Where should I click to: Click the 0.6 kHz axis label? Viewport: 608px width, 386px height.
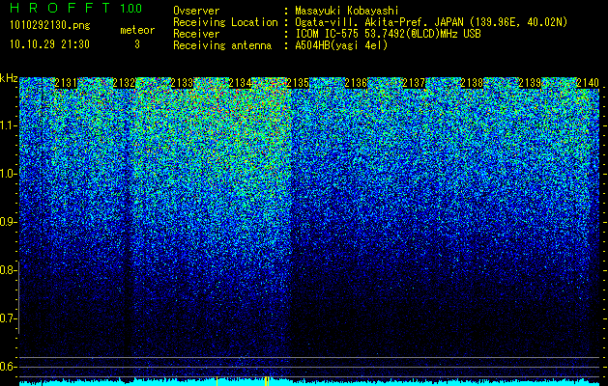tap(8, 367)
